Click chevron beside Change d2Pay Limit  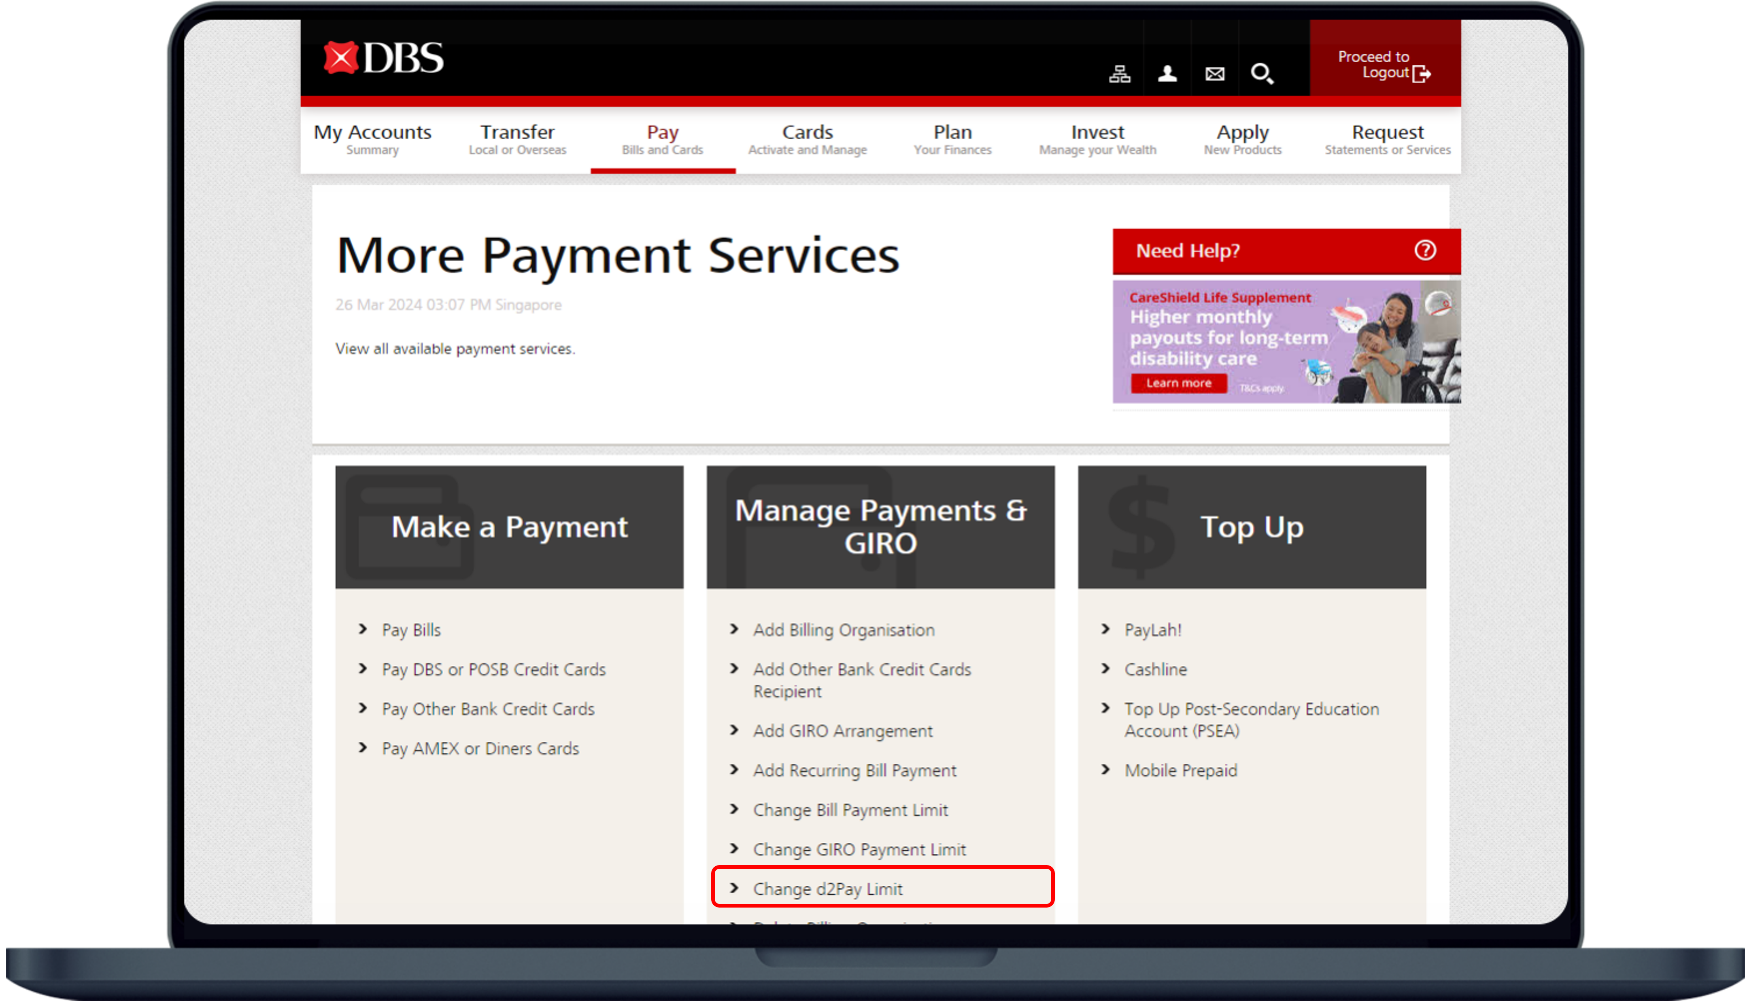[x=733, y=888]
